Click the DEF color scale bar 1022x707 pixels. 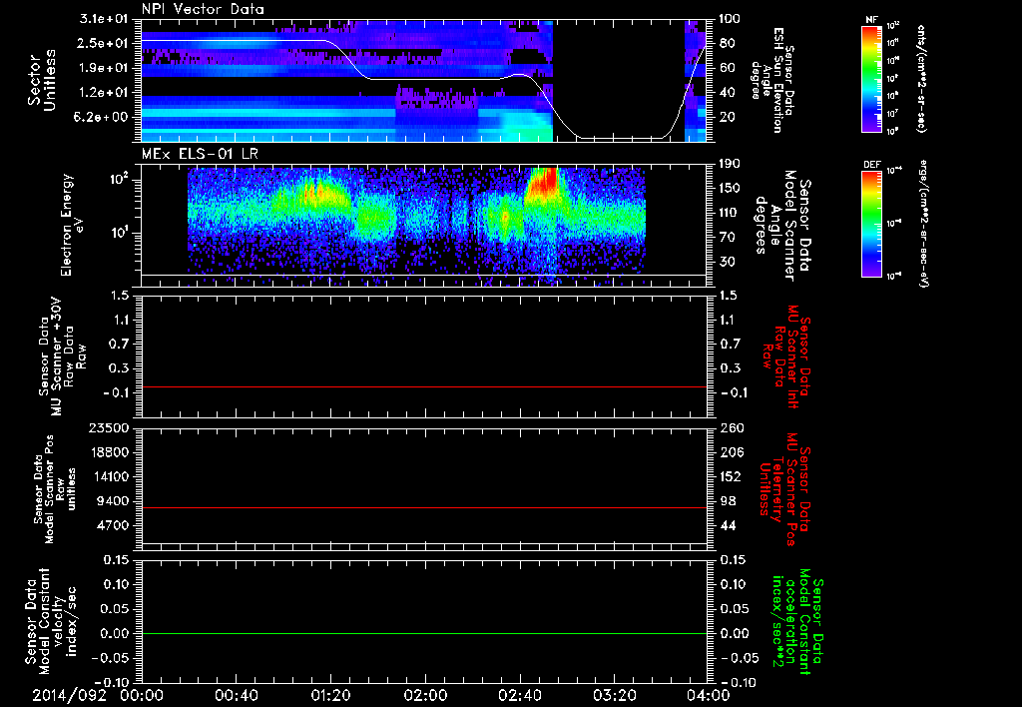click(872, 224)
